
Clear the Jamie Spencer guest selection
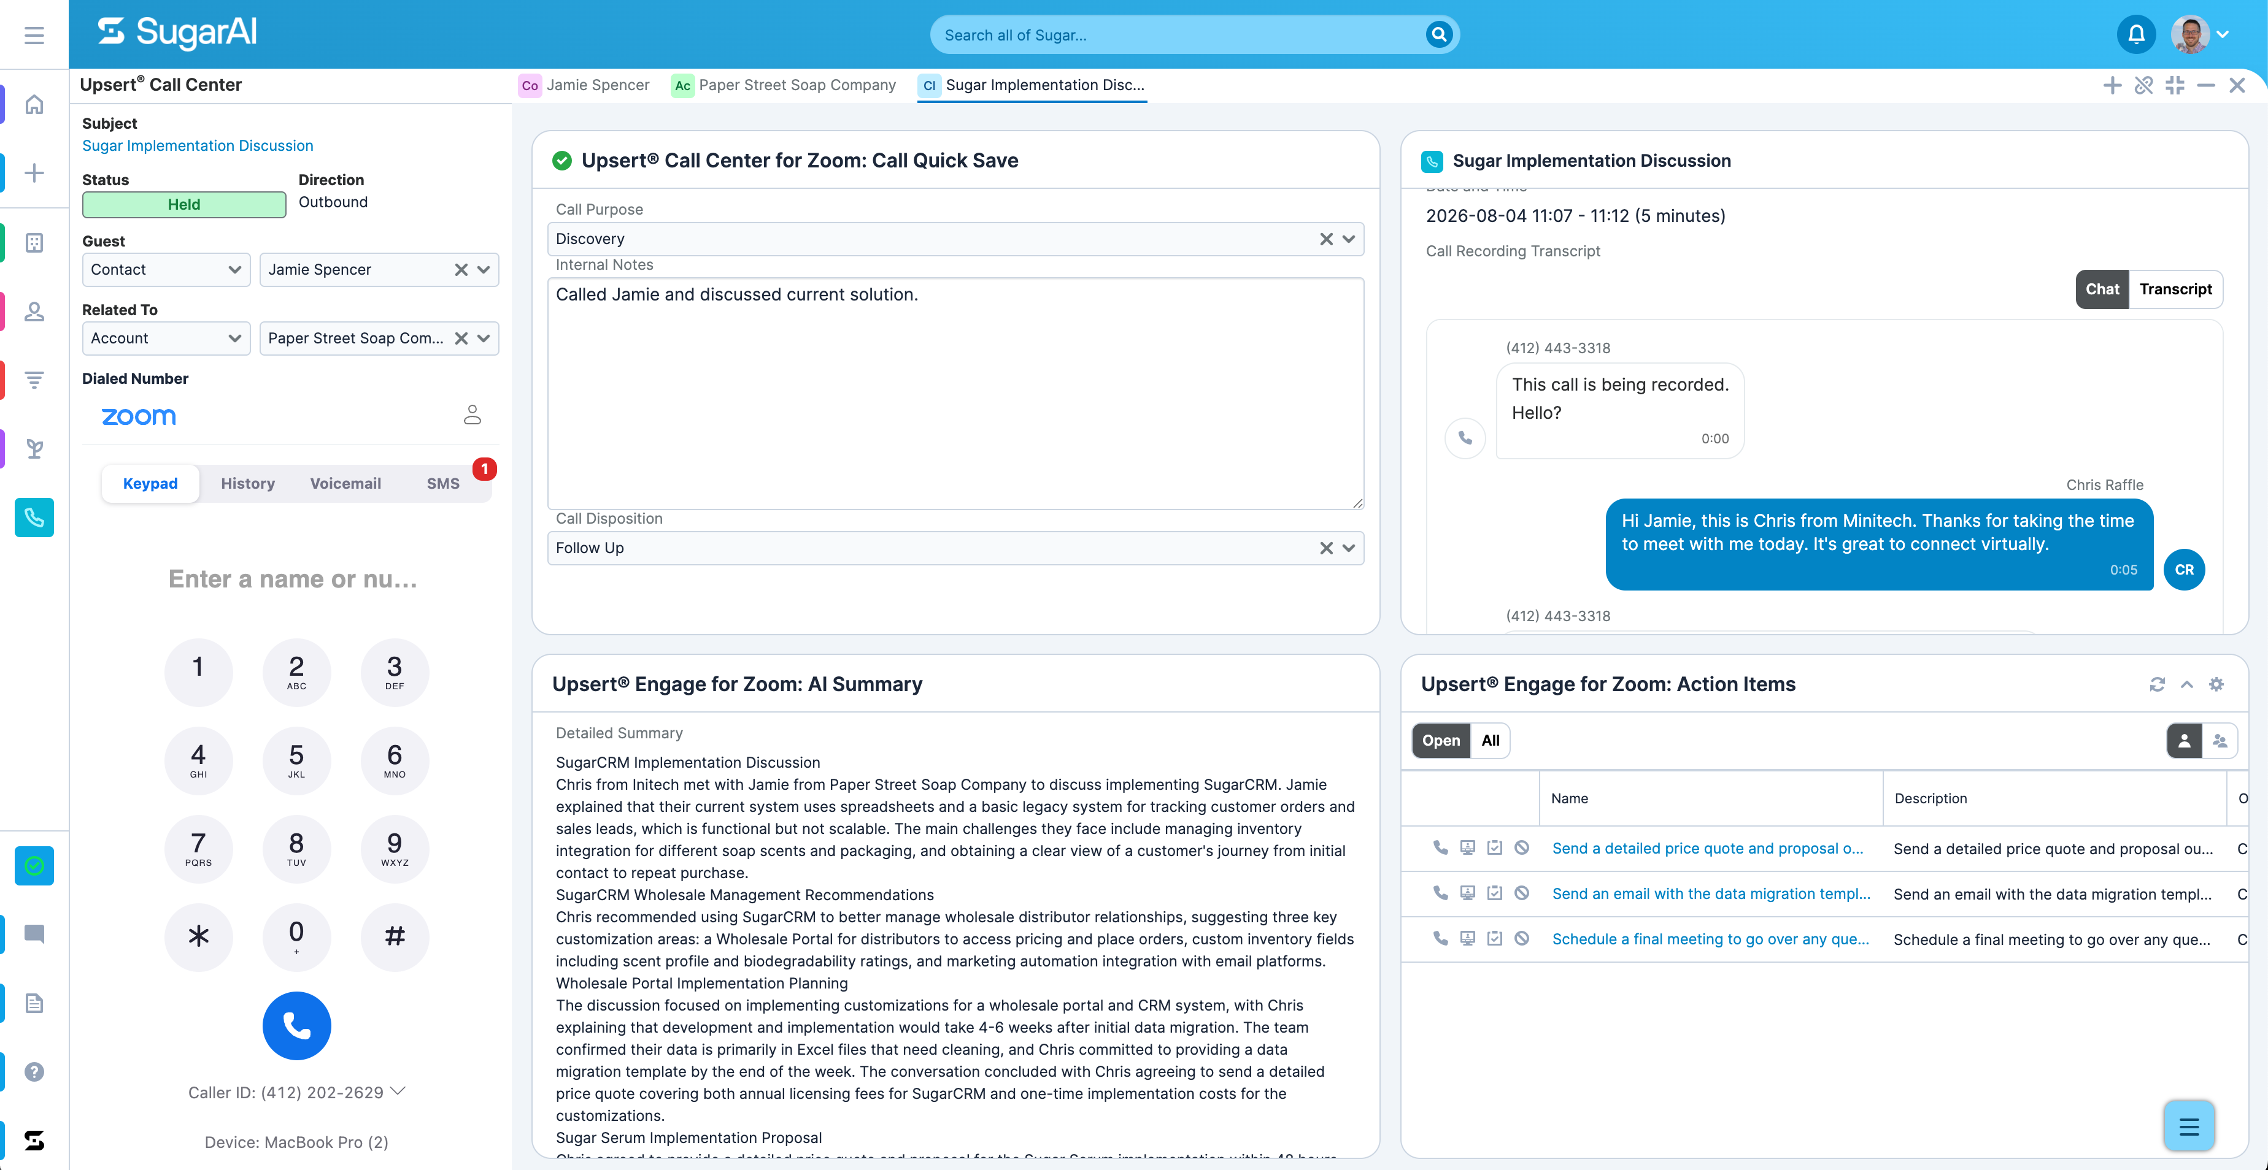[x=460, y=269]
